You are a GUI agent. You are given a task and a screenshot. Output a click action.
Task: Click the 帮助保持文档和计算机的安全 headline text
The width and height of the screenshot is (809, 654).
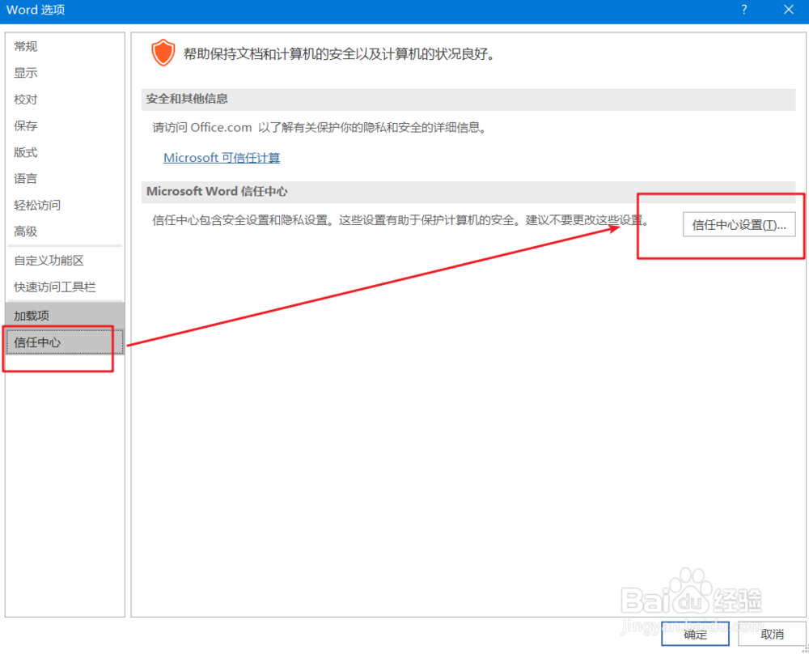point(340,53)
